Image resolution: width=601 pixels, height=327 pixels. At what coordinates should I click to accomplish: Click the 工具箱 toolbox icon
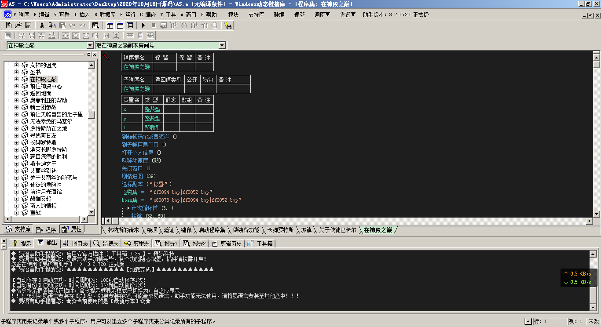[x=250, y=243]
